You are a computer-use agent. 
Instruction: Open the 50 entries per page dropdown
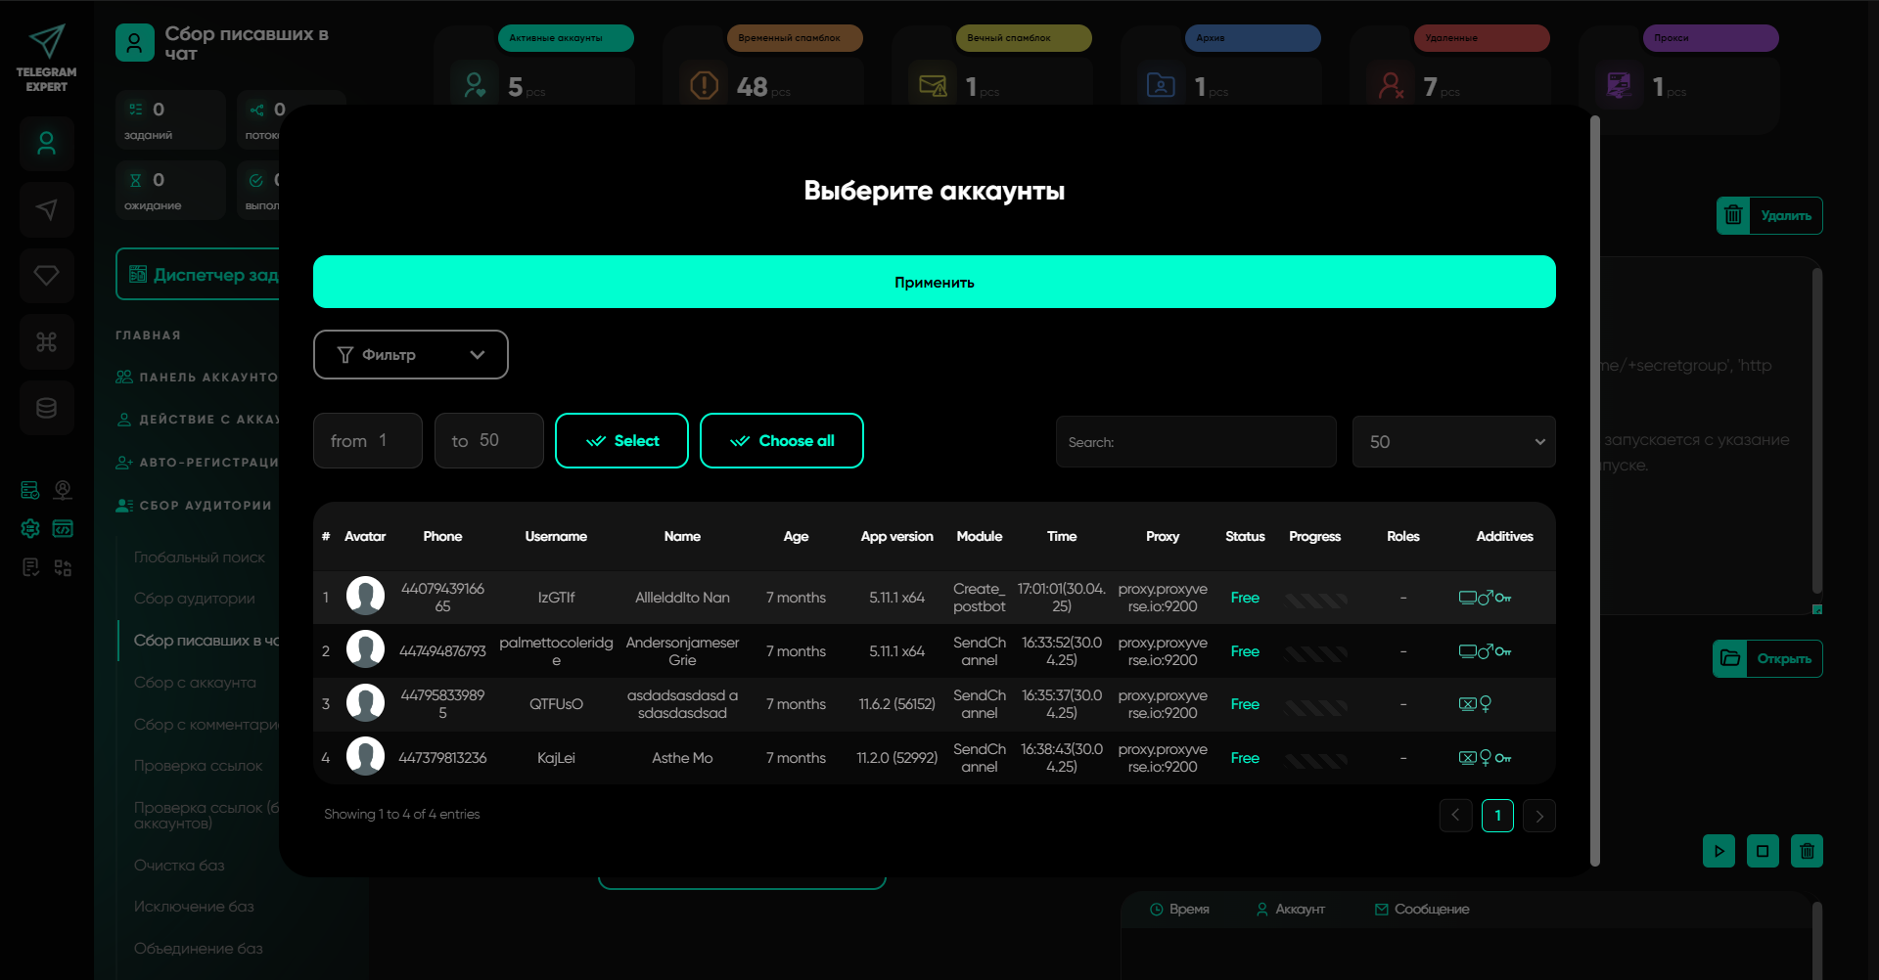coord(1453,442)
